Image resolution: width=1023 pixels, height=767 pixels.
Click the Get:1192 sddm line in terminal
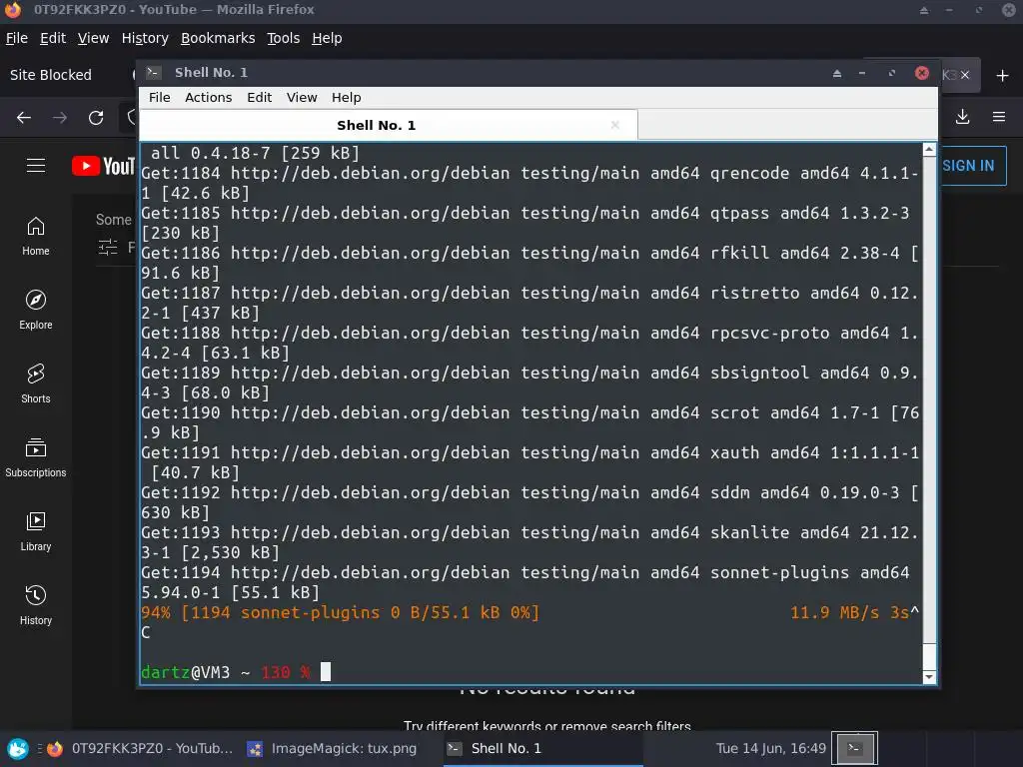(530, 502)
